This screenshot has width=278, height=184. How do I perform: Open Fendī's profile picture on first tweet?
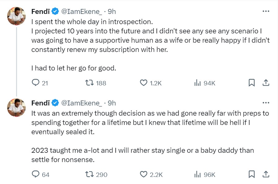pyautogui.click(x=16, y=16)
